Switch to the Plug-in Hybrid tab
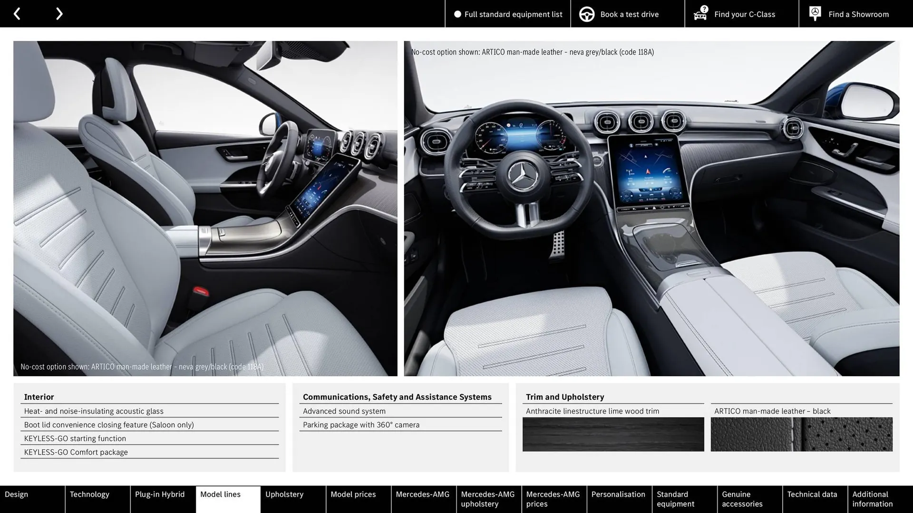Image resolution: width=913 pixels, height=513 pixels. (159, 499)
